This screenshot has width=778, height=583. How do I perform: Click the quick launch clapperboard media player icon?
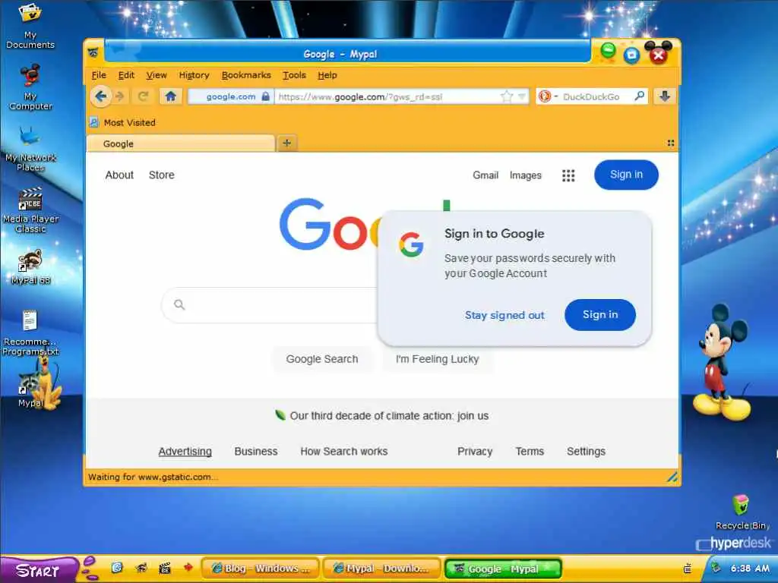(x=165, y=568)
